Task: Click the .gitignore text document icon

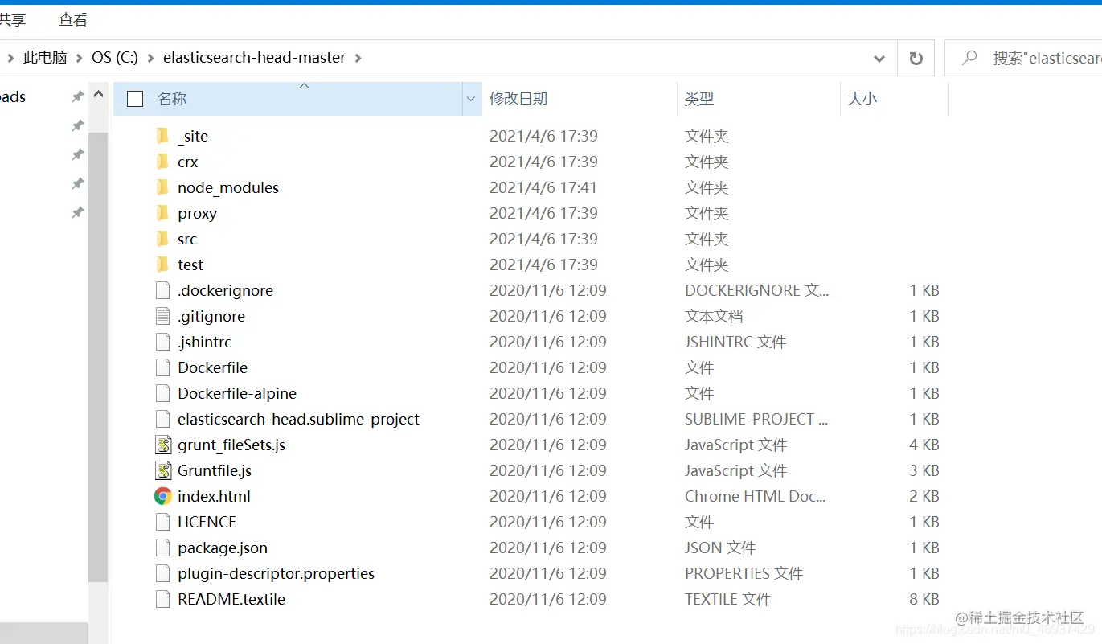Action: 163,316
